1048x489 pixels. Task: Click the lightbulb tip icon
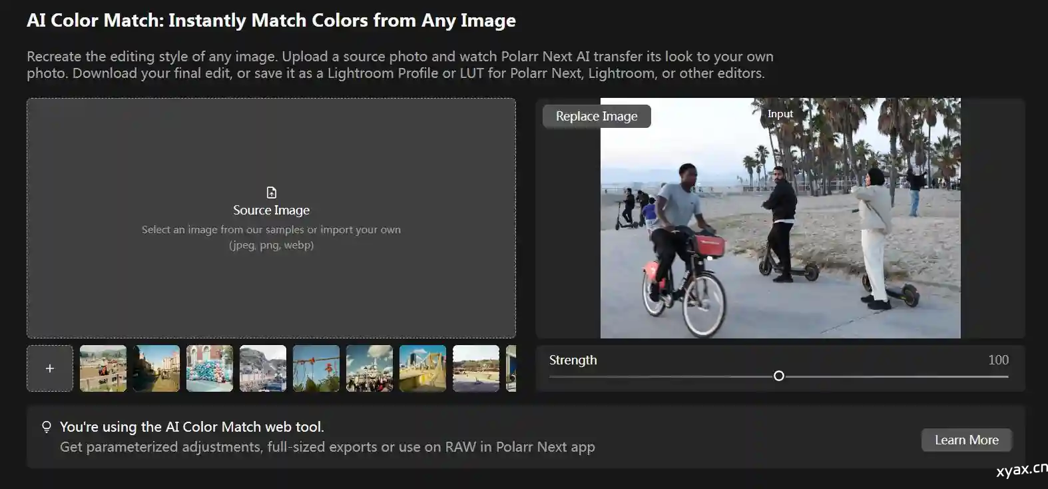pyautogui.click(x=46, y=427)
